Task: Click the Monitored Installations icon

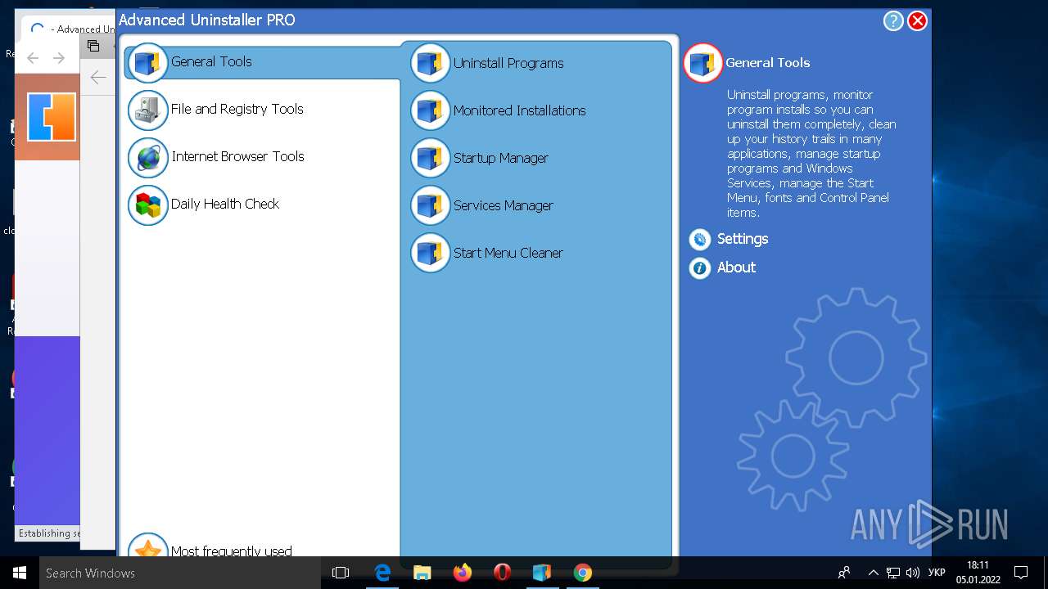Action: pos(430,111)
